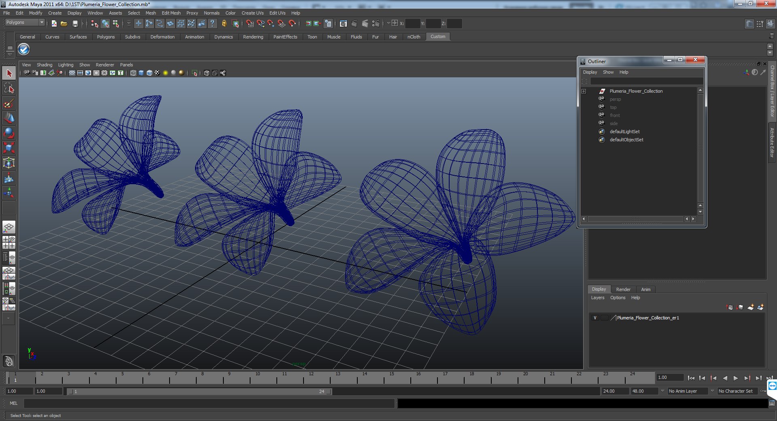Go to start of playback range

(691, 378)
